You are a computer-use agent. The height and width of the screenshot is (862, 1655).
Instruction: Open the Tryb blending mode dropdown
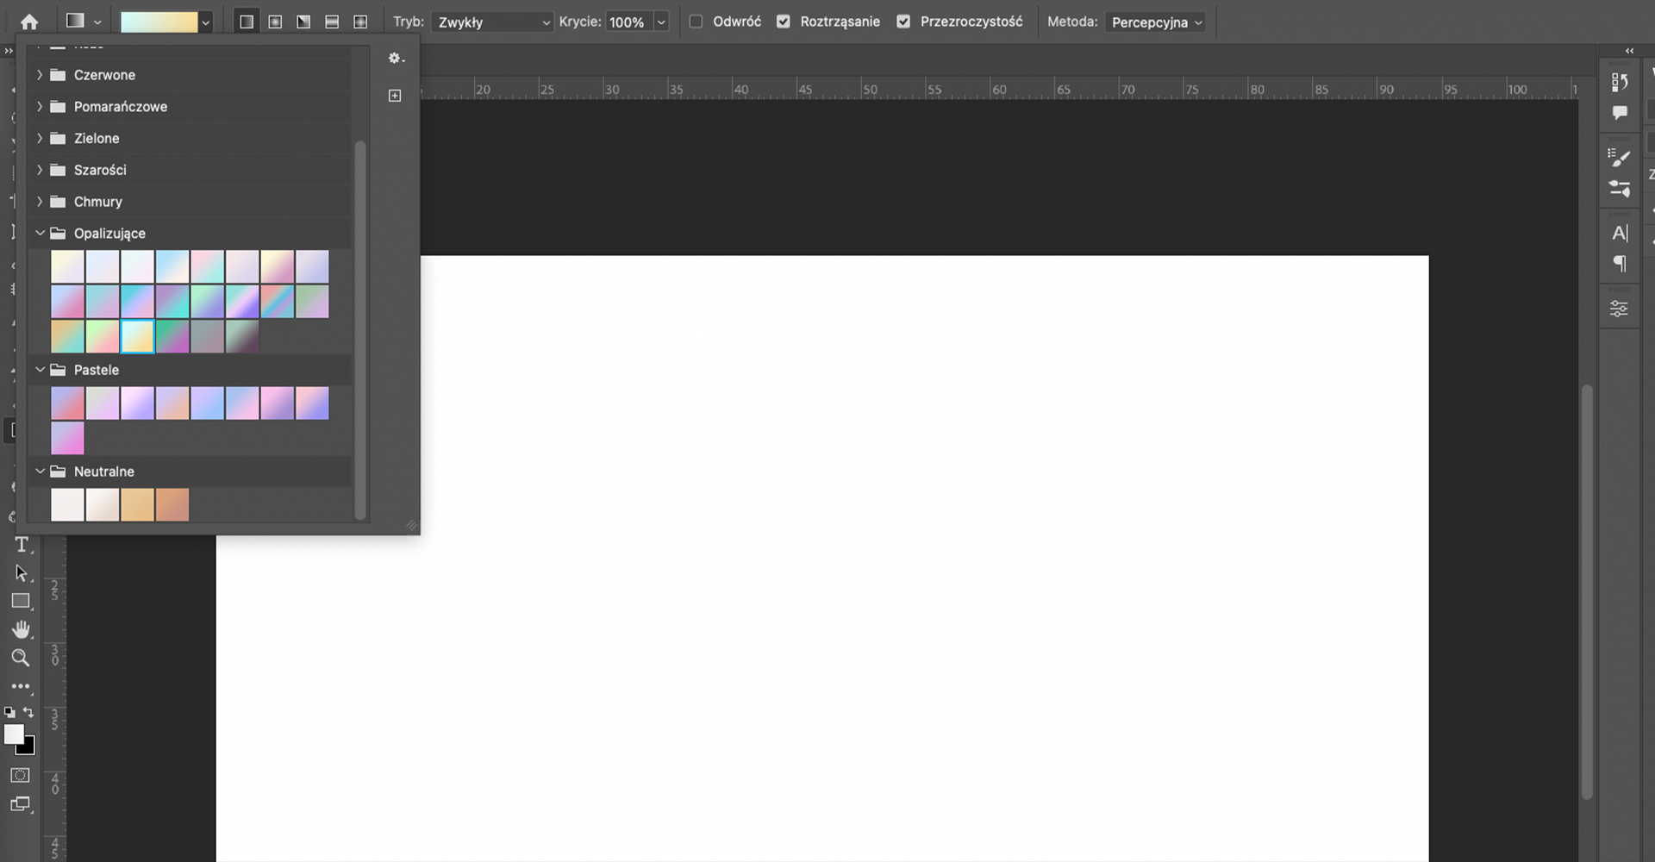[492, 22]
